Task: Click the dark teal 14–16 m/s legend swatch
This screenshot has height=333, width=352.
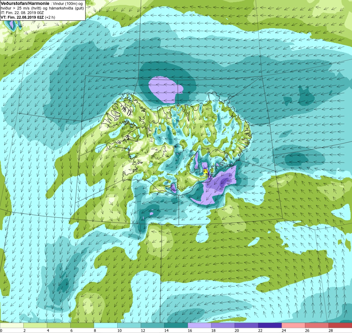Action: (x=176, y=325)
